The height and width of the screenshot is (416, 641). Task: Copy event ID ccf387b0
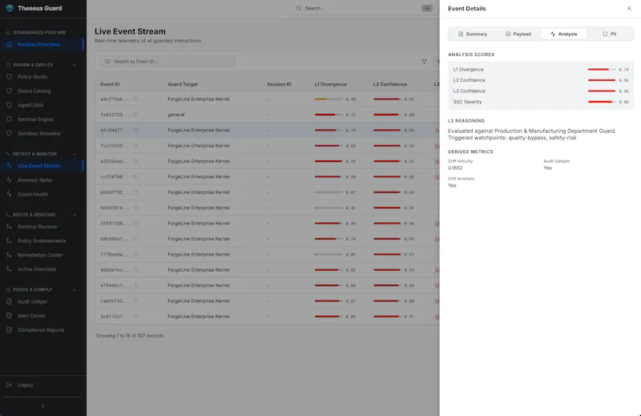coord(136,176)
